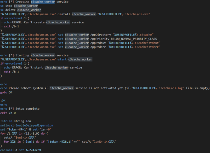Image resolution: width=210 pixels, height=153 pixels.
Task: Click the 'echo [*] Setup complete' line
Action: [x=20, y=109]
